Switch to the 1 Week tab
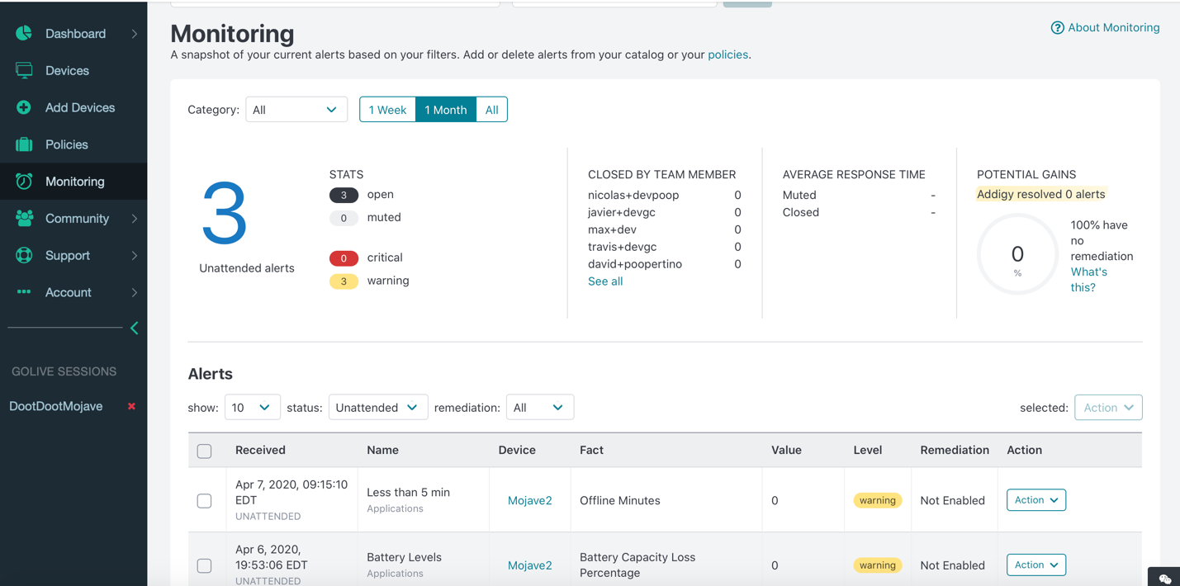The width and height of the screenshot is (1180, 586). (x=387, y=110)
